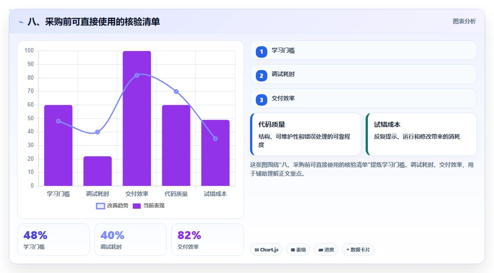Click the trend line point at 交付效率

137,75
